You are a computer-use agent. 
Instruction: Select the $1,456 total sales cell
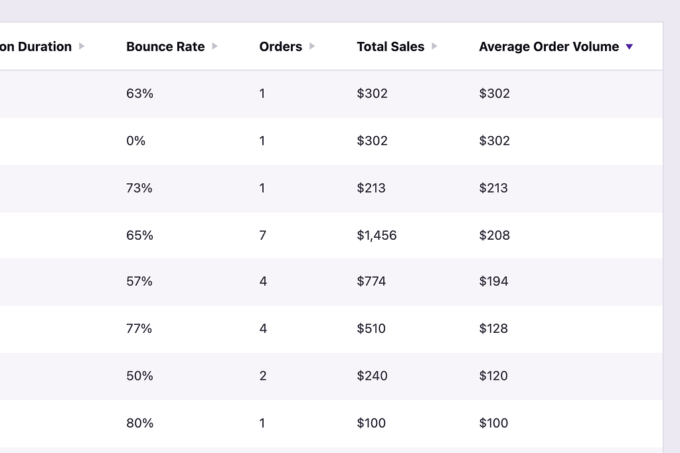click(377, 235)
